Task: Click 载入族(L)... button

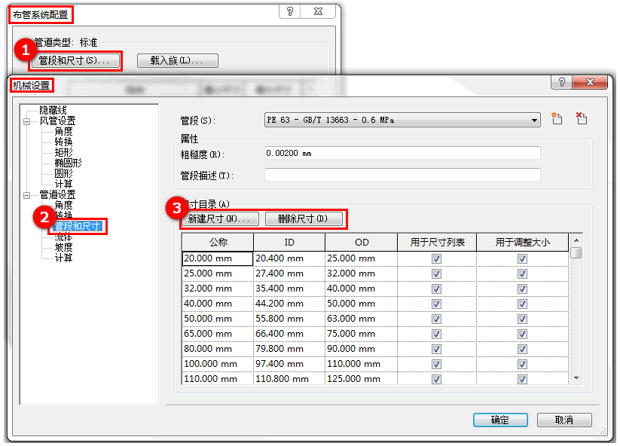Action: pyautogui.click(x=178, y=60)
